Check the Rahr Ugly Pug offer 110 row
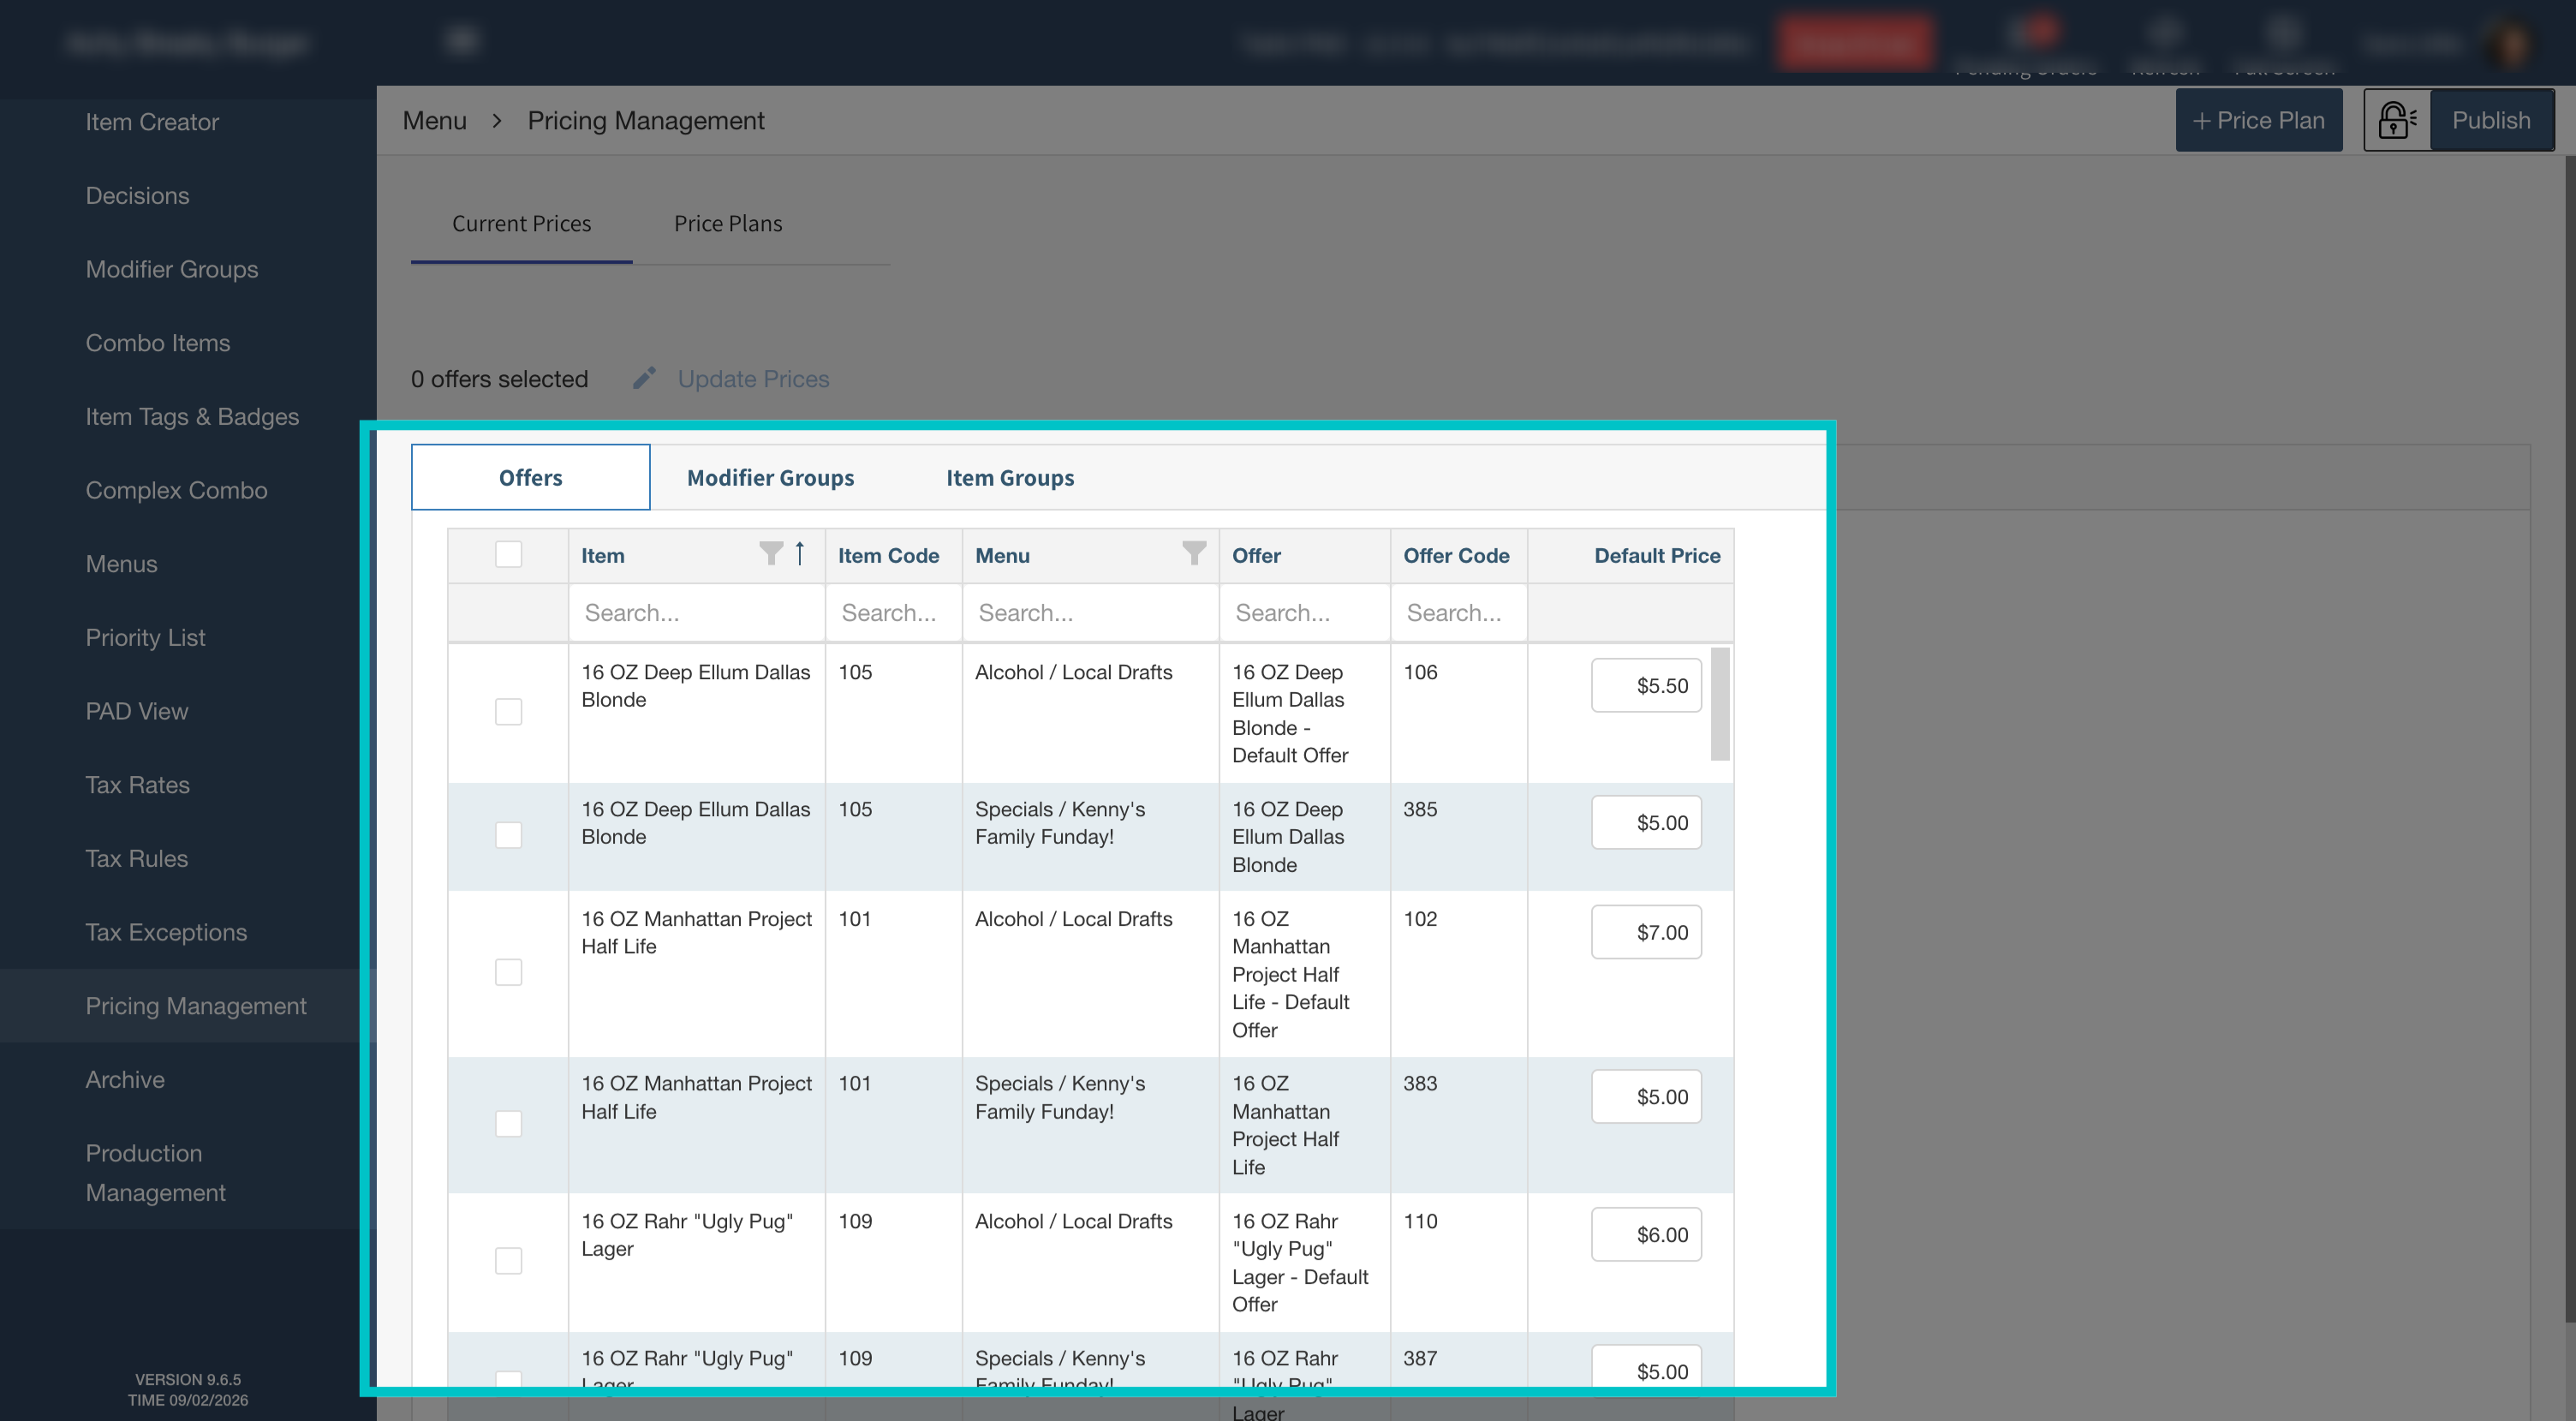2576x1421 pixels. 508,1260
